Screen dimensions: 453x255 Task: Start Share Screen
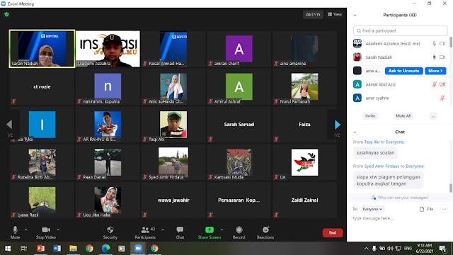pyautogui.click(x=210, y=232)
